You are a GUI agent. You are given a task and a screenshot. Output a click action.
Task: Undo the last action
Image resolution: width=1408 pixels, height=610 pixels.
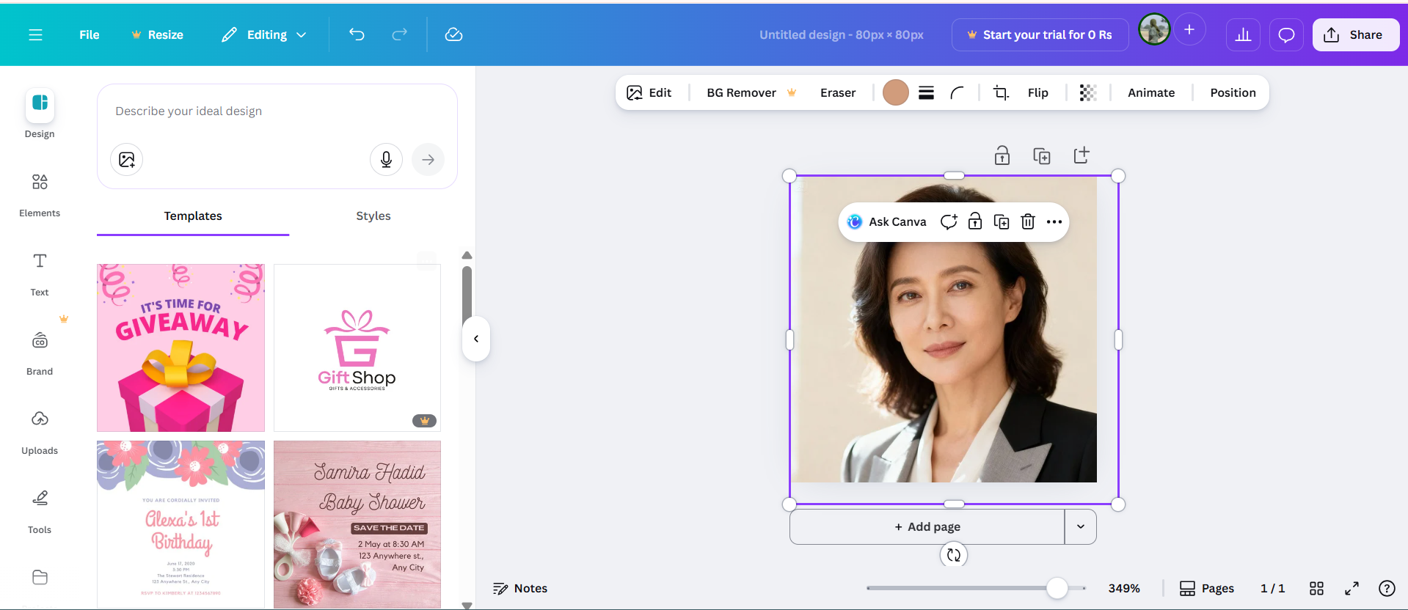pos(357,34)
